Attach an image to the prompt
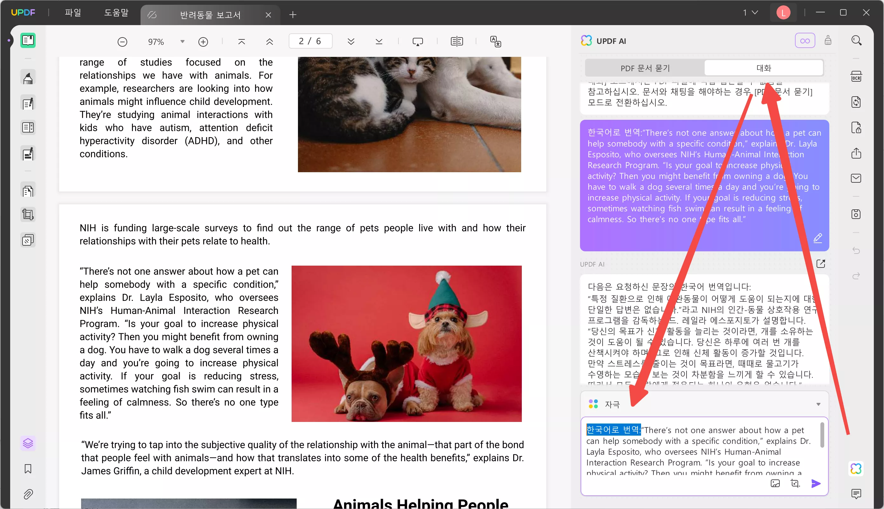884x509 pixels. click(775, 484)
